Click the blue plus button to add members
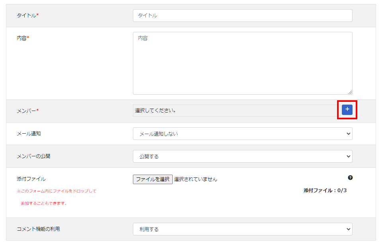 pos(347,110)
